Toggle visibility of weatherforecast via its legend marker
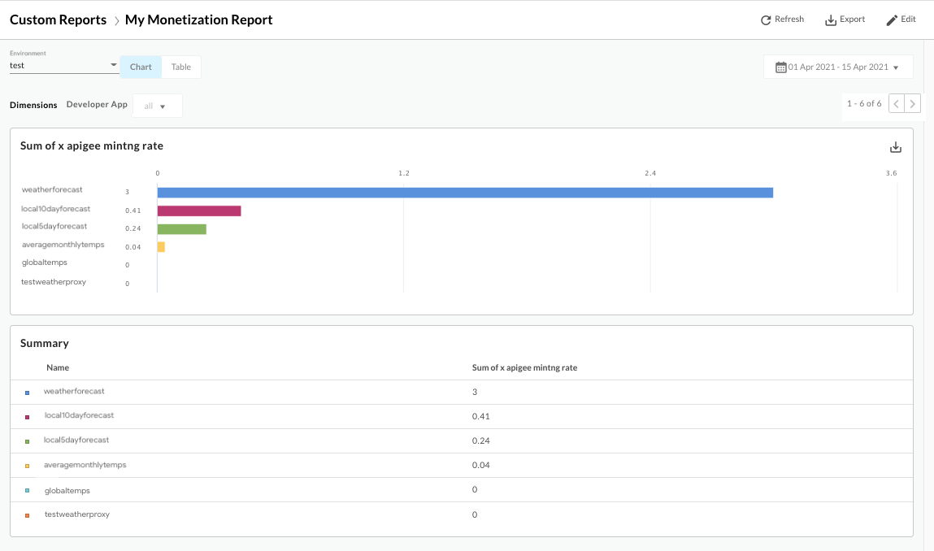Image resolution: width=934 pixels, height=551 pixels. (x=27, y=391)
